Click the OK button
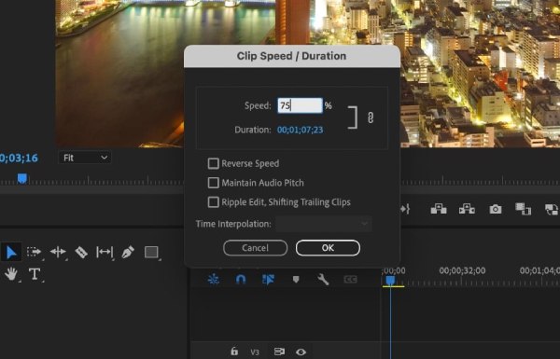Image resolution: width=560 pixels, height=359 pixels. pos(328,248)
